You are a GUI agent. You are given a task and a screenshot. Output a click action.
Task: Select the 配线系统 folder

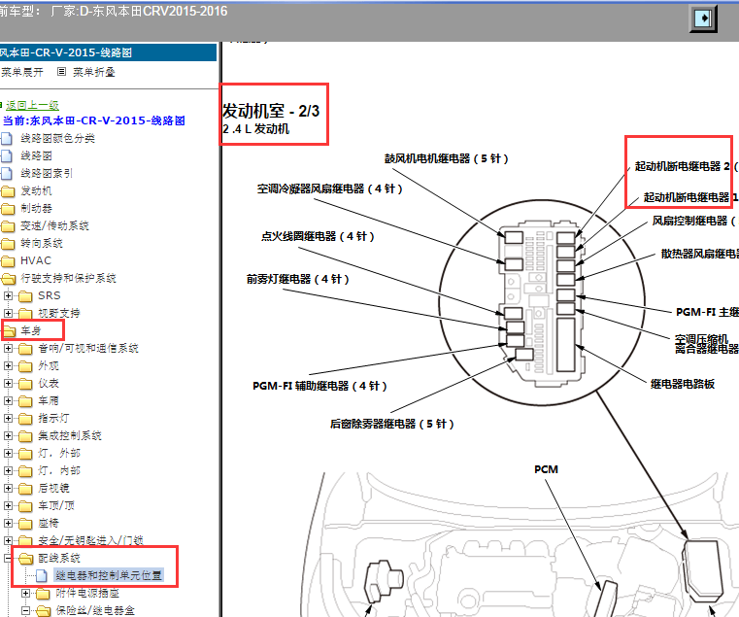pyautogui.click(x=59, y=558)
